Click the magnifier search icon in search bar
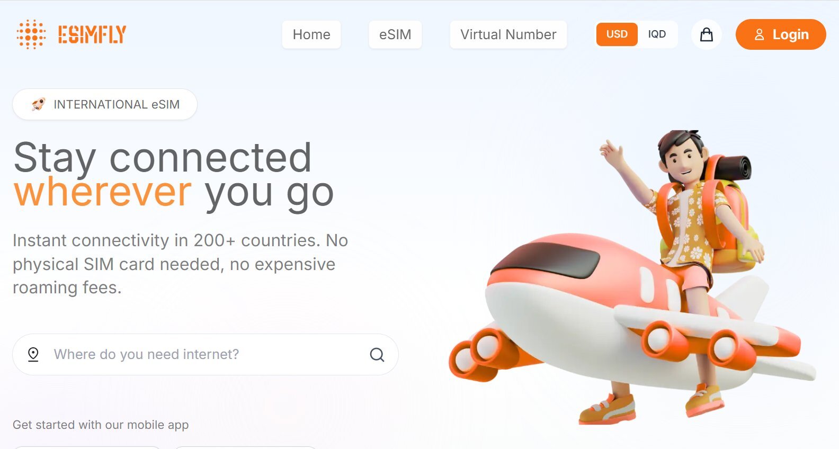Screen dimensions: 839x449 pyautogui.click(x=377, y=355)
